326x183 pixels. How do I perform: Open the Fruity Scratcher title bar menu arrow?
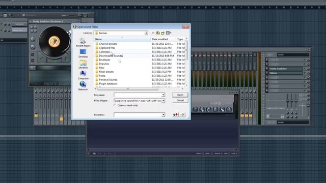31,21
